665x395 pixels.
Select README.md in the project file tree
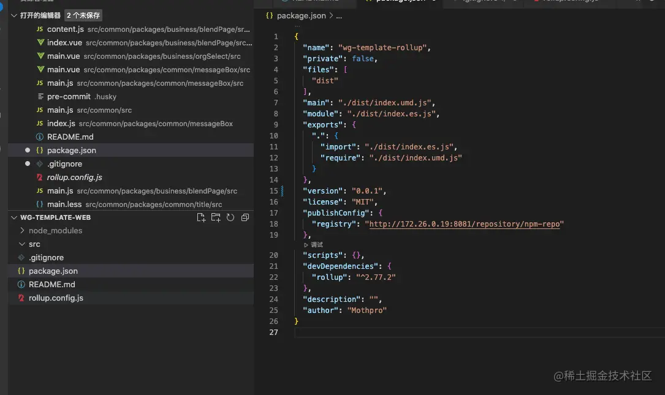pos(131,284)
